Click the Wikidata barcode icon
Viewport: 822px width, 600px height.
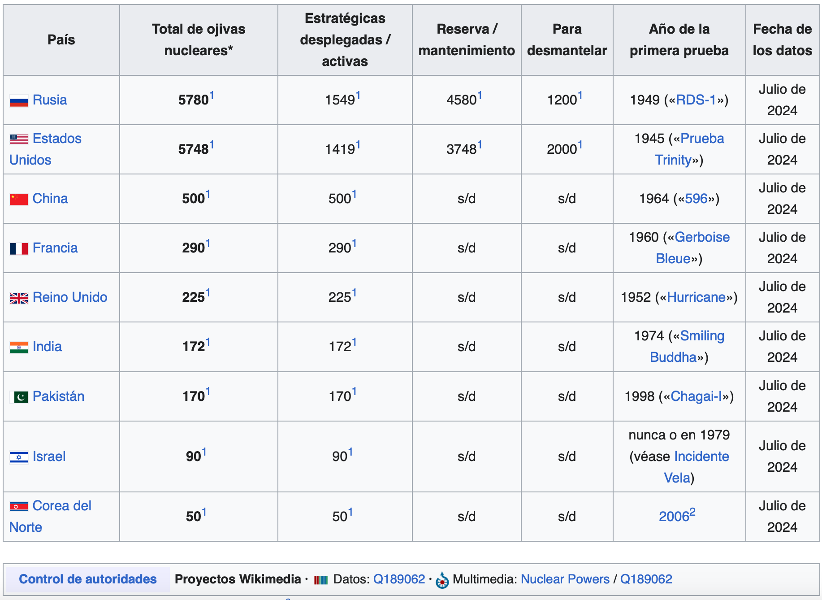click(321, 580)
